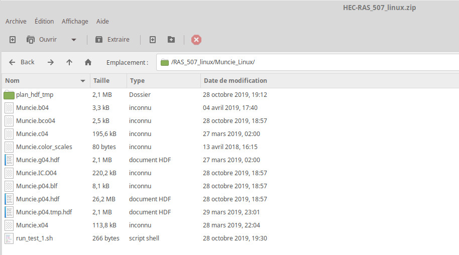Click the Muncie.p04.blf file name

(x=37, y=186)
